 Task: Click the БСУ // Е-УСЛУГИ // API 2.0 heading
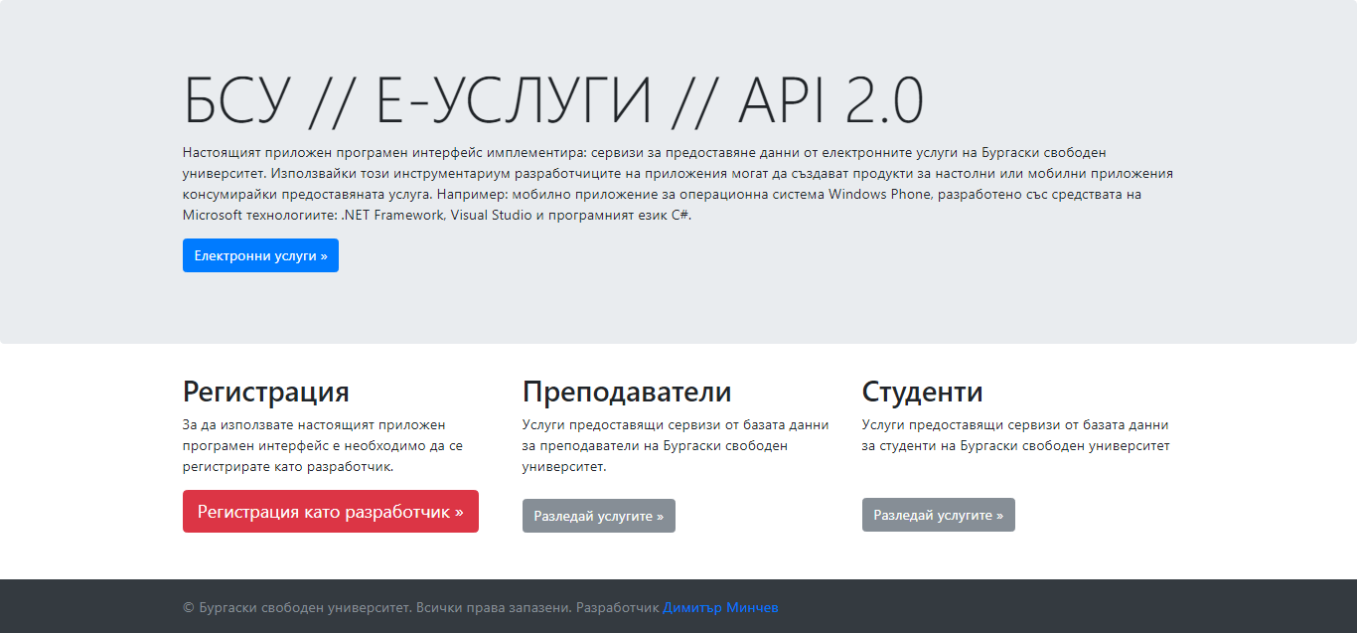click(553, 100)
